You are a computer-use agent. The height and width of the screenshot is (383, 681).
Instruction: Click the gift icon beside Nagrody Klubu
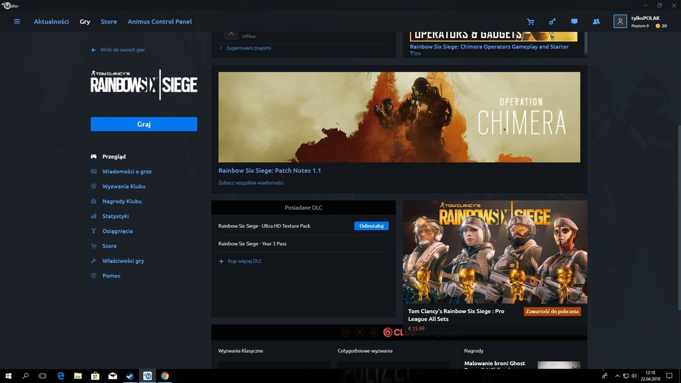point(93,201)
